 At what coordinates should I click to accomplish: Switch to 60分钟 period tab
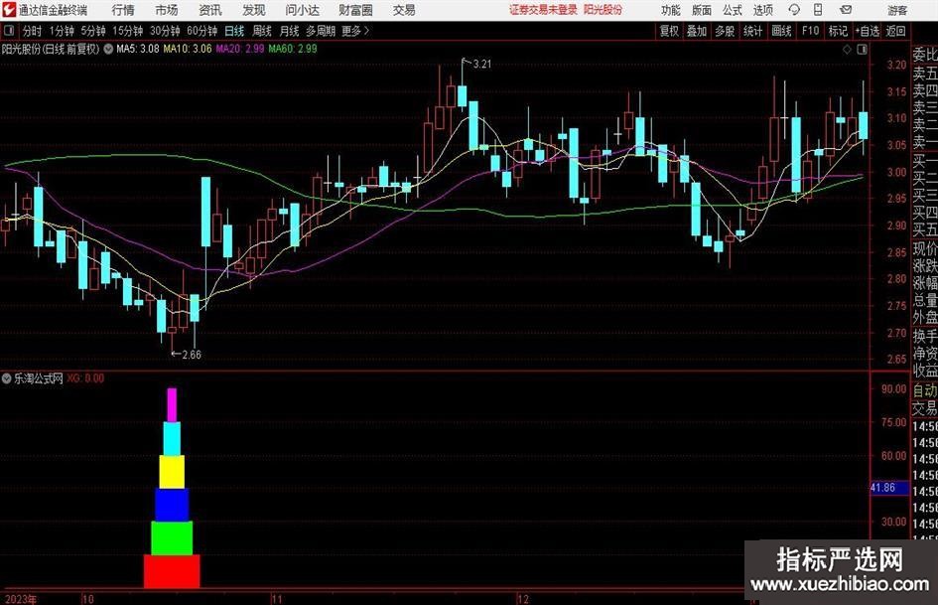202,31
